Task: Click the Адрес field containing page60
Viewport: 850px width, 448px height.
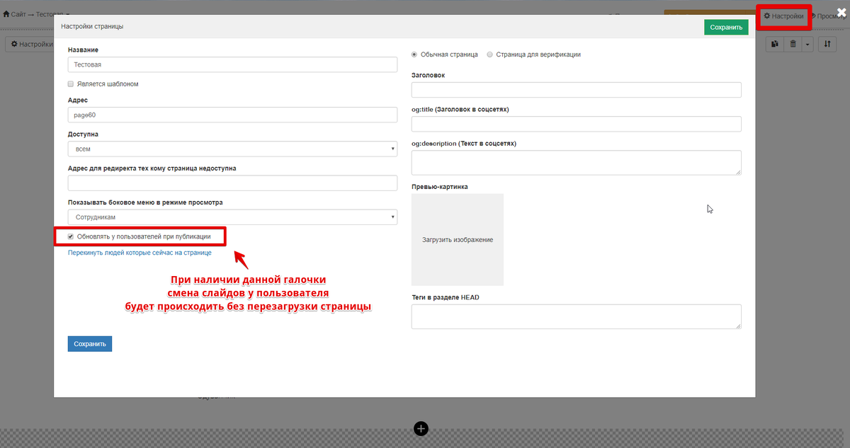Action: click(x=232, y=115)
